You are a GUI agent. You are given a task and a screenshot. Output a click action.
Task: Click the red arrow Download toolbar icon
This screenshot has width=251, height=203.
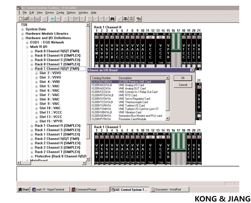[x=131, y=19]
